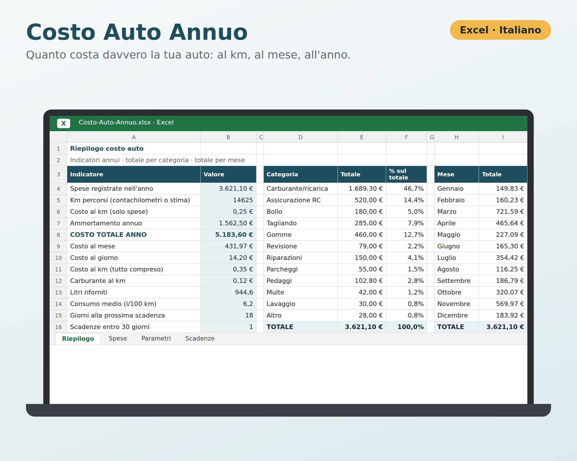577x461 pixels.
Task: Select the Parcheggi 55,00 € cell
Action: coord(362,269)
